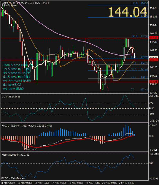Select the 106.3875 Momentum axis value

click(x=154, y=154)
